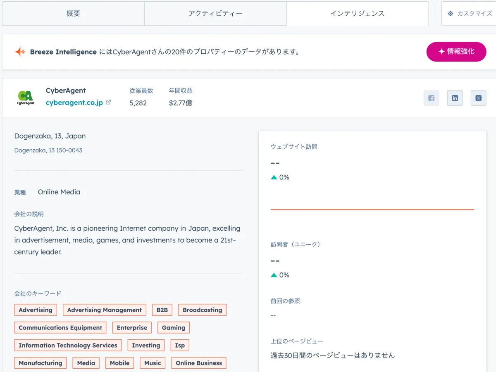Image resolution: width=496 pixels, height=372 pixels.
Task: Click the 0% growth indicator under ウェブサイト訪問
Action: point(280,177)
